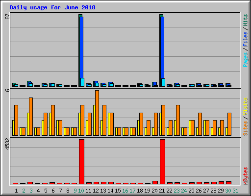
Task: Click day label 25 on the x-axis
Action: pyautogui.click(x=191, y=191)
